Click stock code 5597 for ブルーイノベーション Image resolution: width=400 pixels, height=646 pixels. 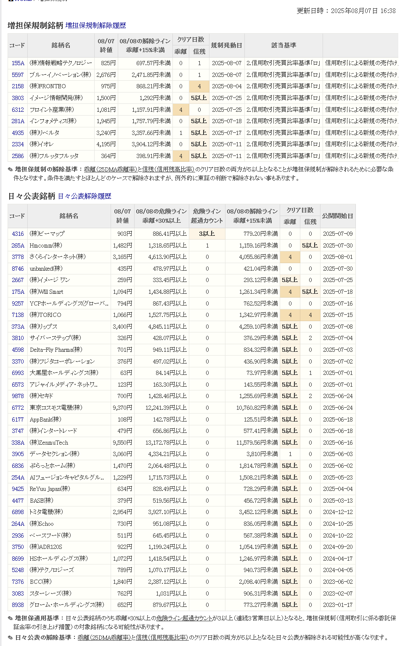(x=18, y=75)
